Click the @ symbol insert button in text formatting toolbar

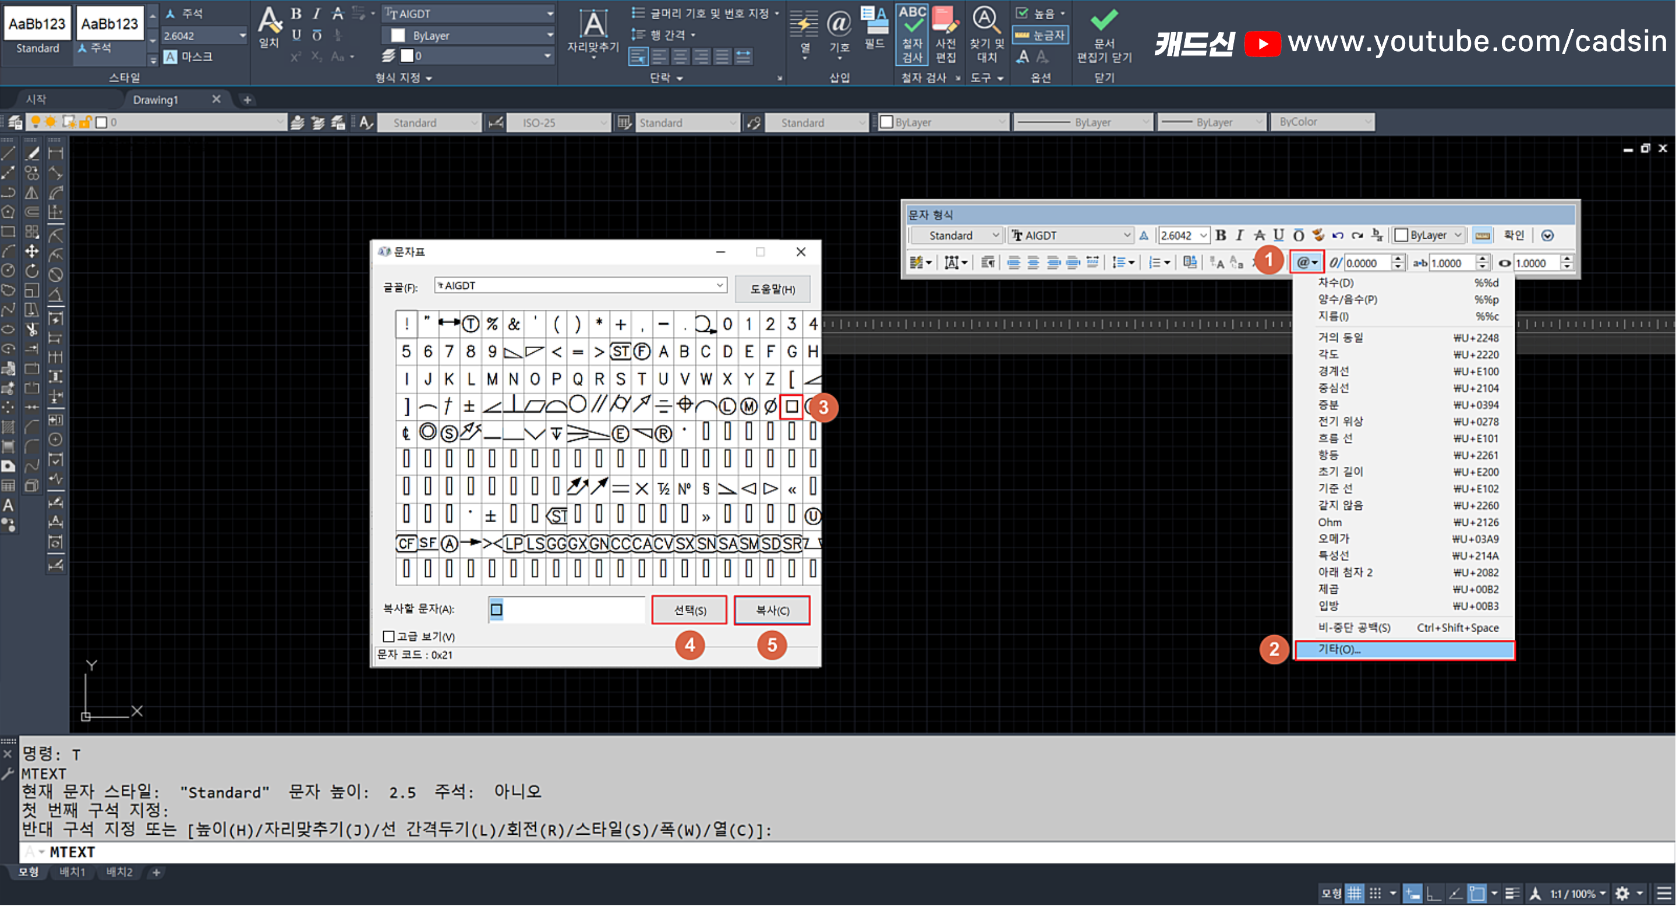1303,263
